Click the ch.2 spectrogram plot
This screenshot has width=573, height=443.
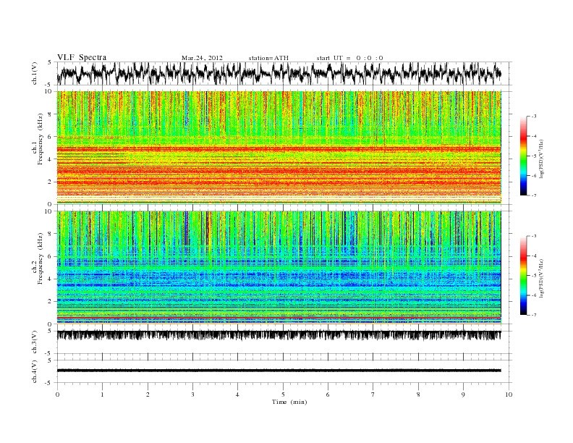(279, 268)
